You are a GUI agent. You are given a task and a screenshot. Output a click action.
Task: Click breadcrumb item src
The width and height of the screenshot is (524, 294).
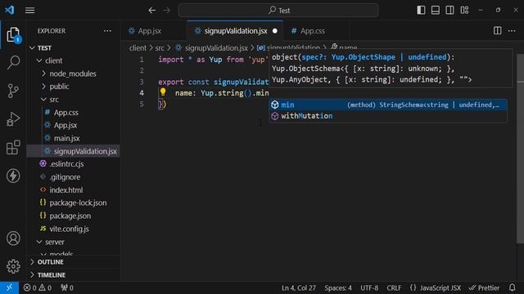[x=160, y=48]
